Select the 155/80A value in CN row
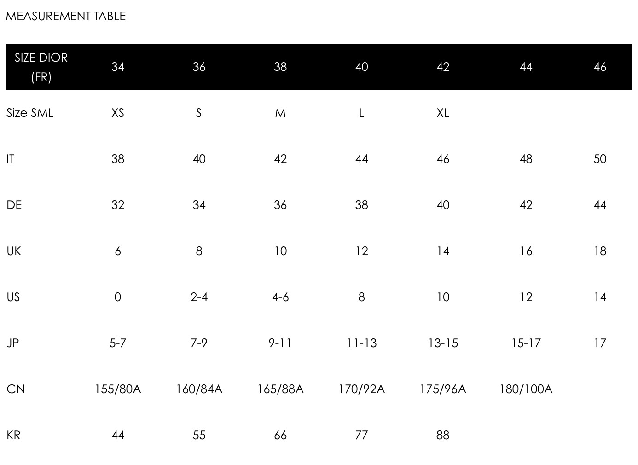638x465 pixels. (118, 389)
